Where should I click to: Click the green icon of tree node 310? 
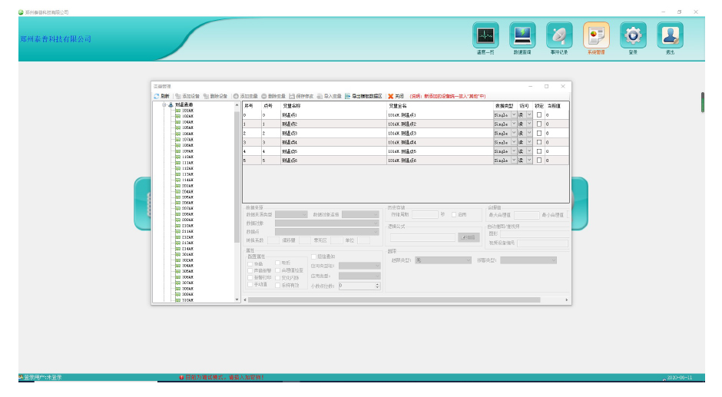tap(177, 300)
